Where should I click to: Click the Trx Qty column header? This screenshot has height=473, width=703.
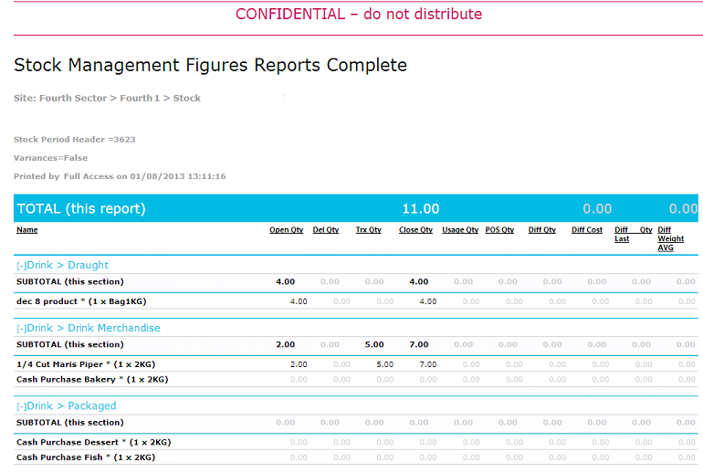[x=368, y=230]
